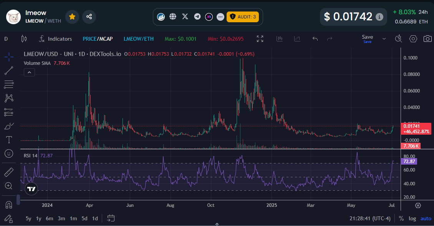Take a chart snapshot with the camera

point(427,39)
